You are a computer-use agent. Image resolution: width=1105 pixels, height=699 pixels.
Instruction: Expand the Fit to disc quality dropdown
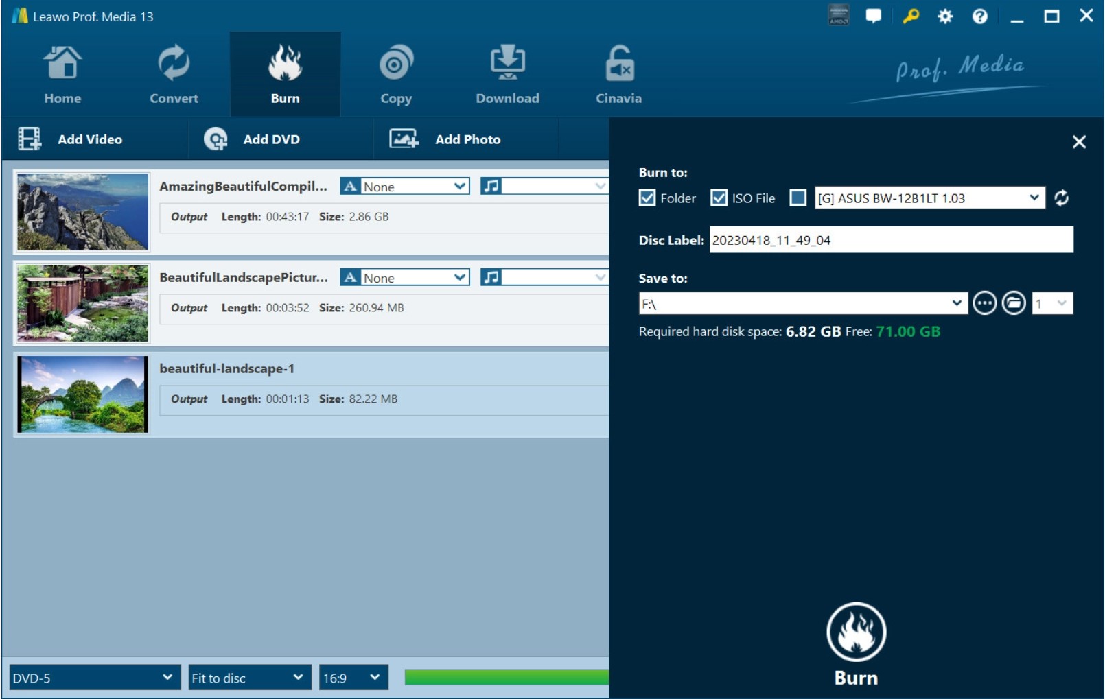(249, 677)
